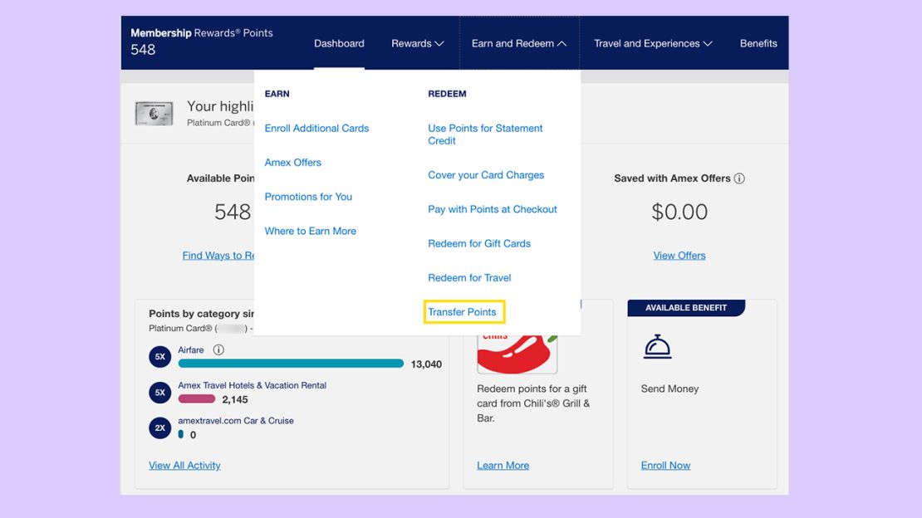Screen dimensions: 922x518
Task: Open the Find Ways to Redeem link
Action: (x=218, y=255)
